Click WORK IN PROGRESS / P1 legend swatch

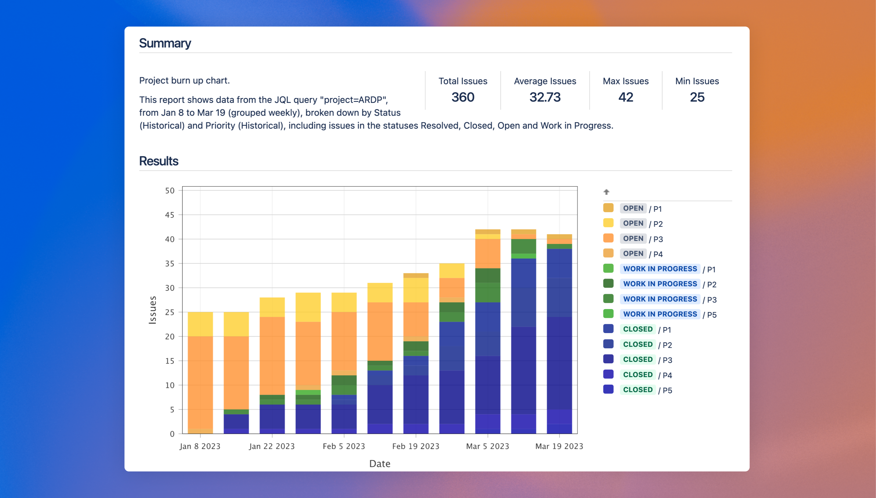point(608,268)
